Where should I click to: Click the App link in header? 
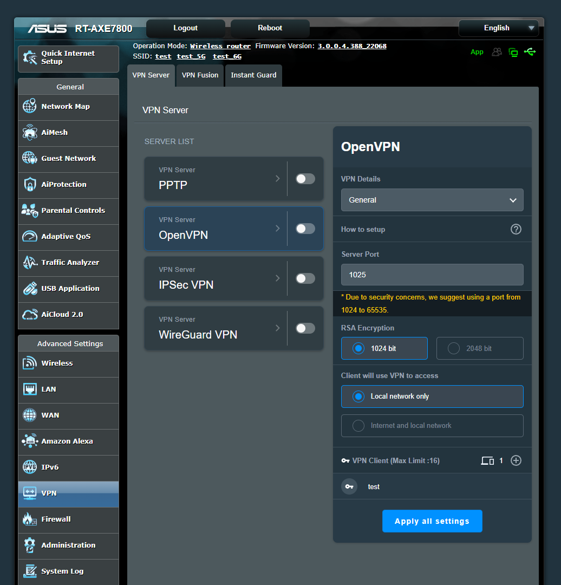pos(477,52)
